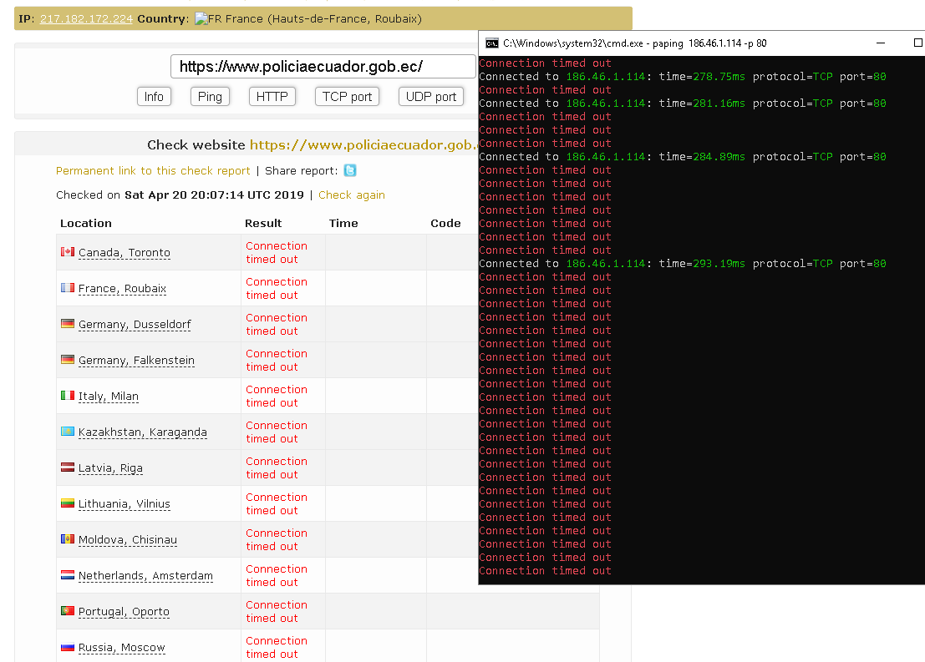Click the France flag beside Roubaix

coord(68,288)
